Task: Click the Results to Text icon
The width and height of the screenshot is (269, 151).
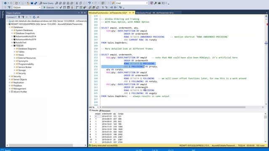Action: pos(90,8)
